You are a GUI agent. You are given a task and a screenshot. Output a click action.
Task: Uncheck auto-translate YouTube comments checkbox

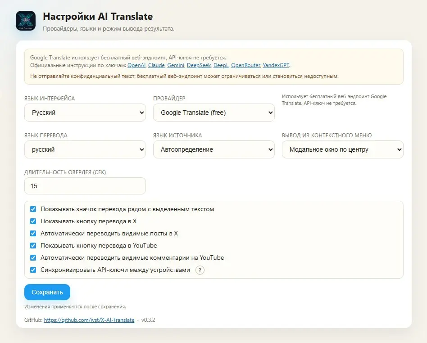33,257
